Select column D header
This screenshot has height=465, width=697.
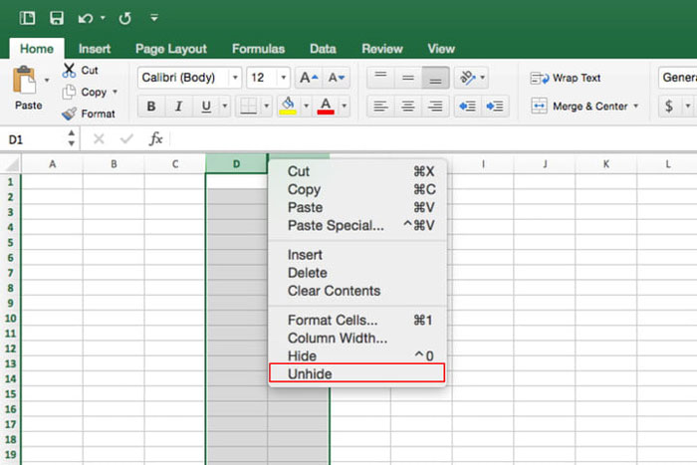pos(237,164)
